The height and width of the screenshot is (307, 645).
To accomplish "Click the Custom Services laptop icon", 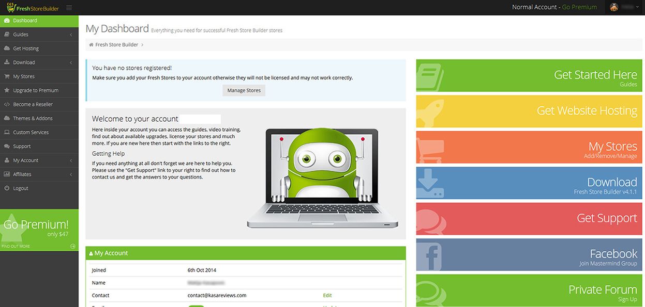I will [x=7, y=132].
